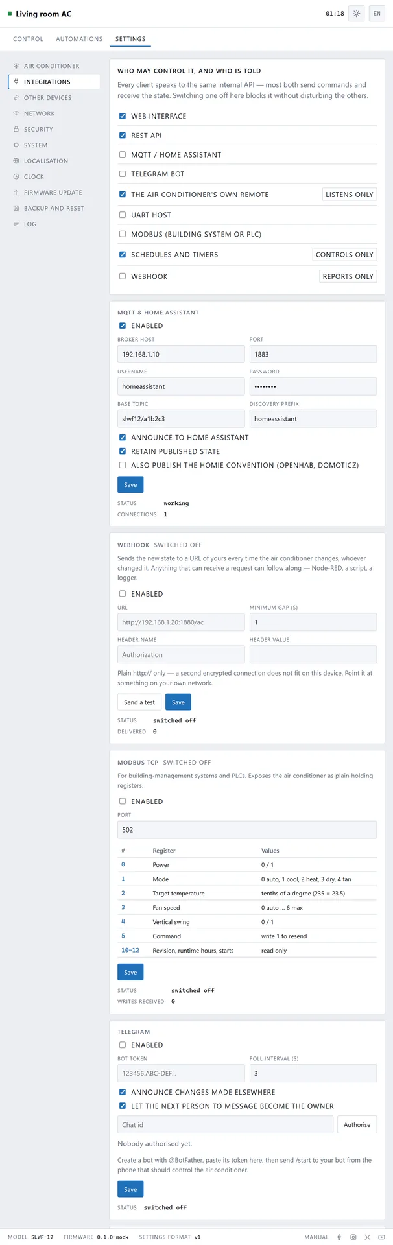Image resolution: width=393 pixels, height=1245 pixels.
Task: Toggle the light/dark theme sun icon
Action: click(x=356, y=14)
